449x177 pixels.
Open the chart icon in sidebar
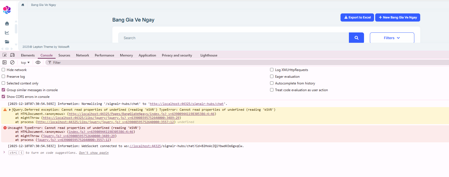click(x=7, y=33)
